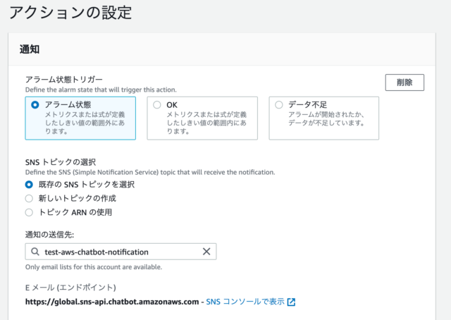Click the SNS トピックの選択 label

tap(61, 161)
